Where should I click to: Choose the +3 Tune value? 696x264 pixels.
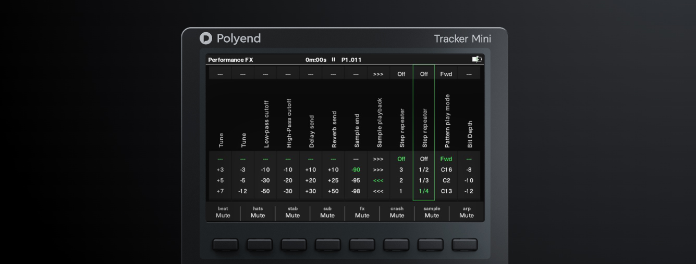(x=220, y=170)
